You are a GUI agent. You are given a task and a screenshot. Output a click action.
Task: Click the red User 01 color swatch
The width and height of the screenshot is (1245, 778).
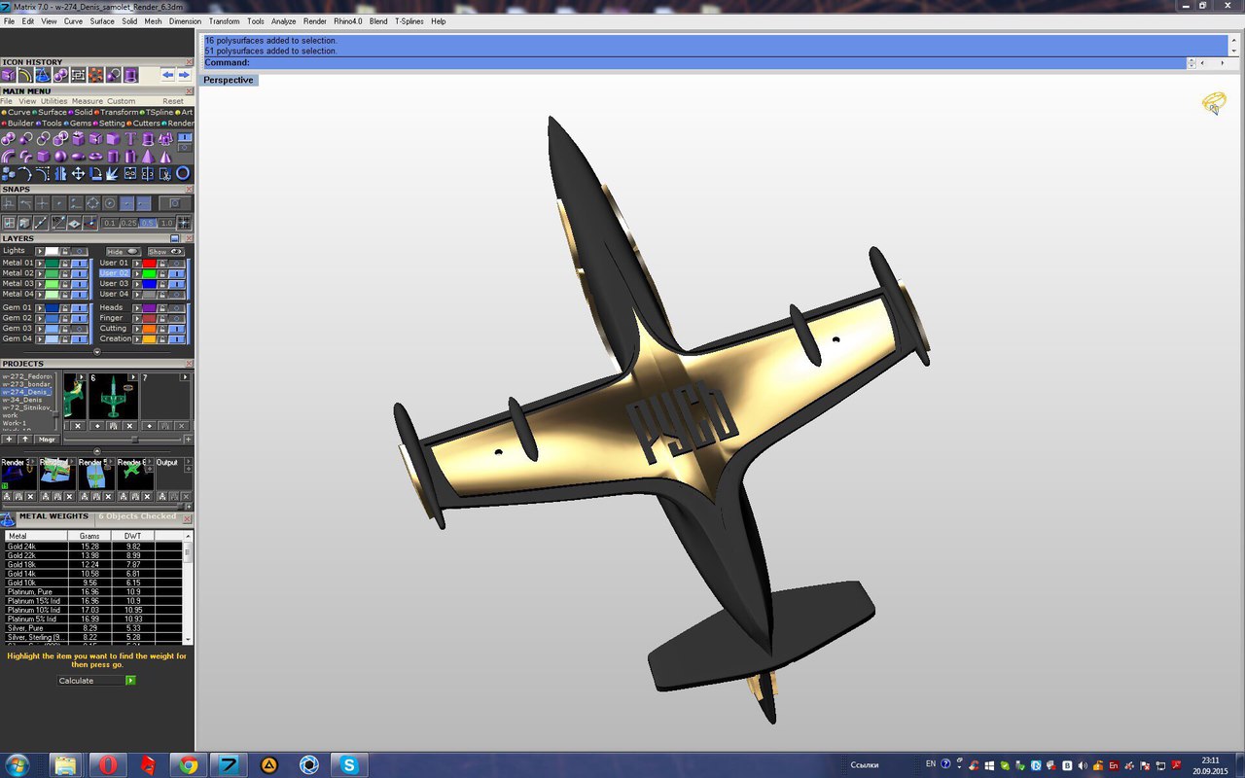click(150, 264)
